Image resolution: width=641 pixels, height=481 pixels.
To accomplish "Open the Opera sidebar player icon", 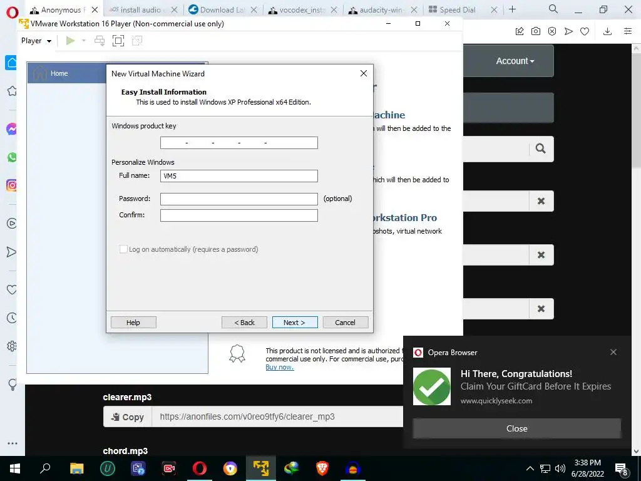I will click(x=12, y=224).
